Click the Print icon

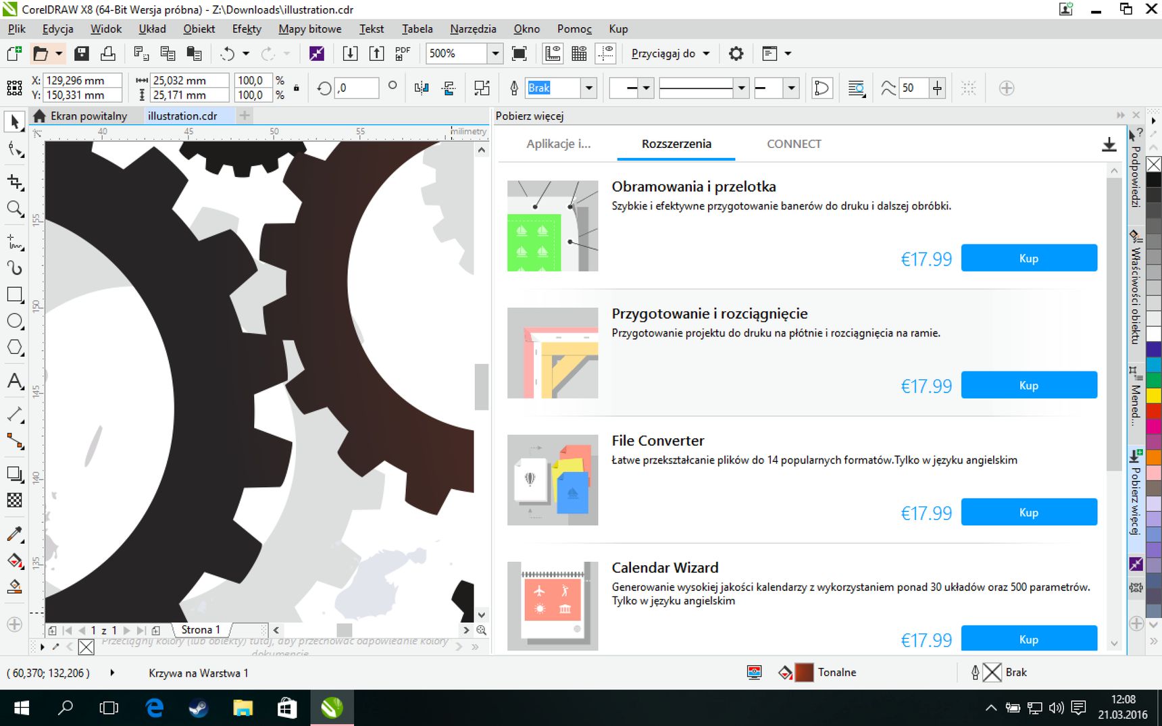(x=108, y=53)
